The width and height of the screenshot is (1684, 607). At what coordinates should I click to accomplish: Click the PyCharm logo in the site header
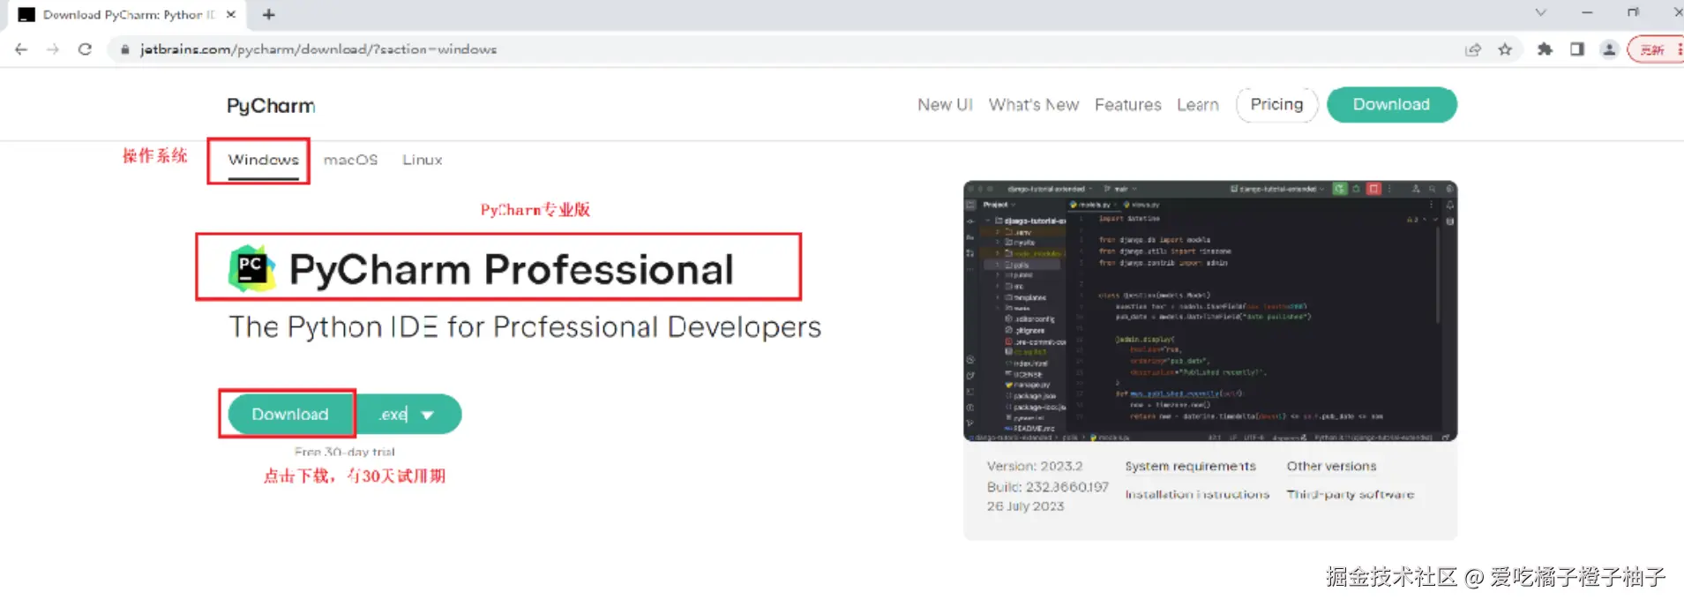[x=271, y=106]
